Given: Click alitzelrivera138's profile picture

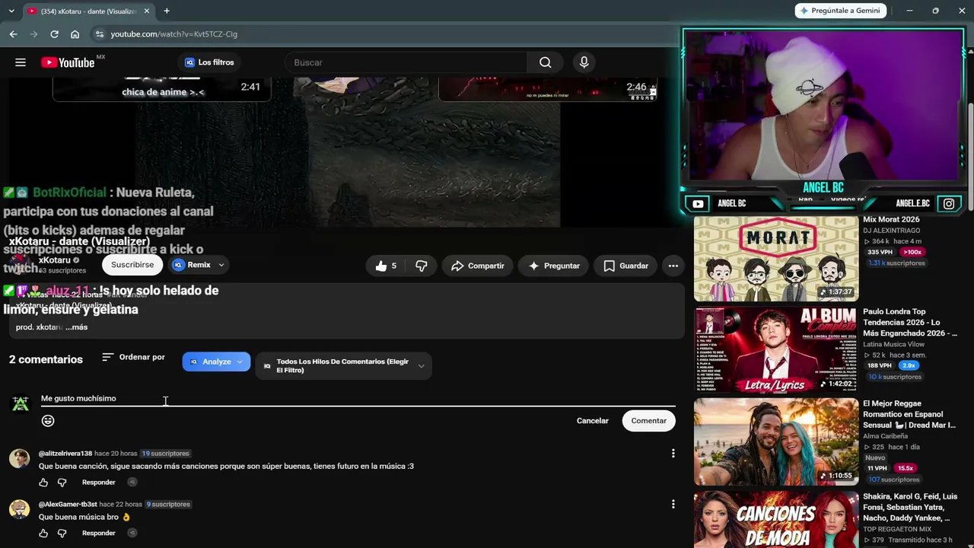Looking at the screenshot, I should coord(19,458).
